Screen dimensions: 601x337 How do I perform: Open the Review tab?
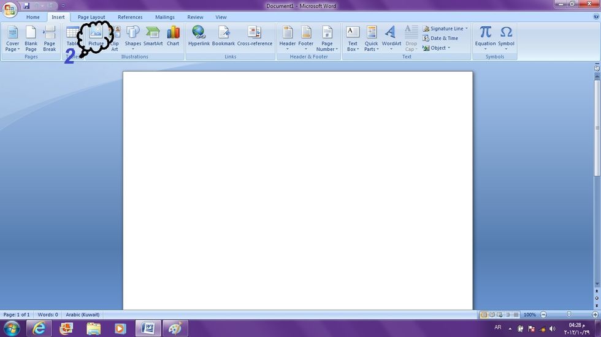(x=195, y=17)
